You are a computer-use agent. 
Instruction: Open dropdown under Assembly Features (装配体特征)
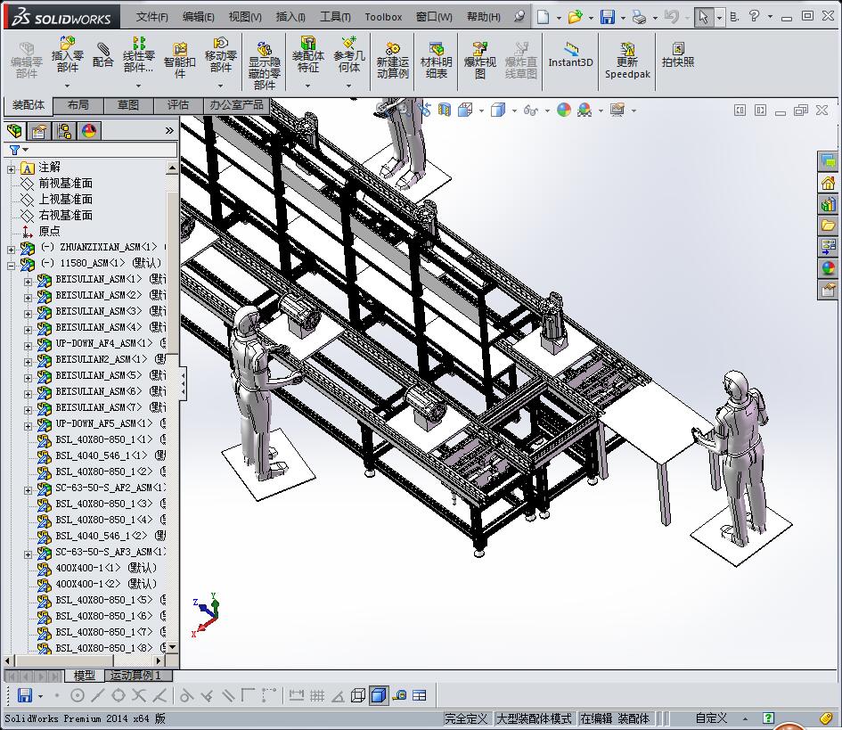(308, 86)
